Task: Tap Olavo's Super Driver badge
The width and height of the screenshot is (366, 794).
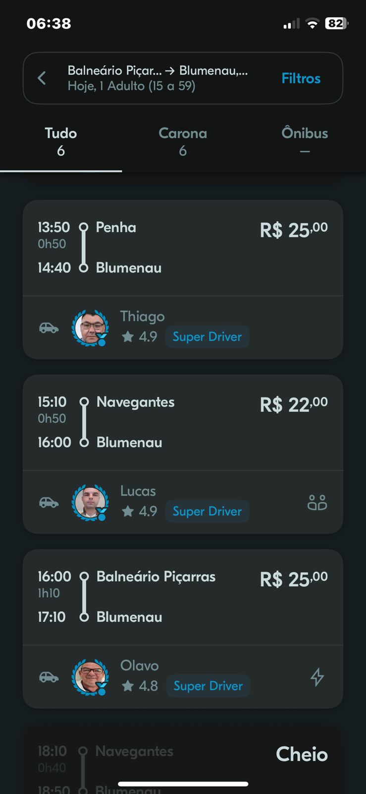Action: pos(208,686)
